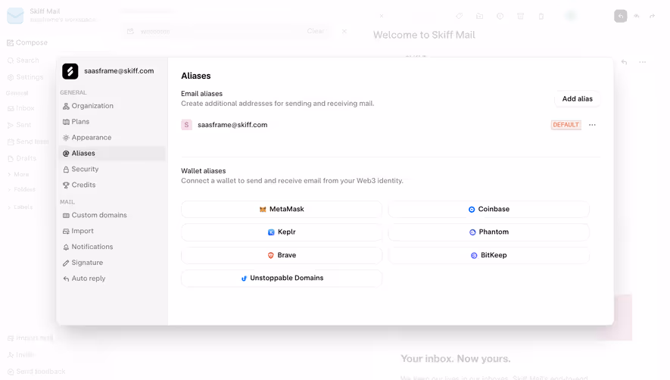
Task: Open Auto reply settings
Action: pyautogui.click(x=112, y=279)
